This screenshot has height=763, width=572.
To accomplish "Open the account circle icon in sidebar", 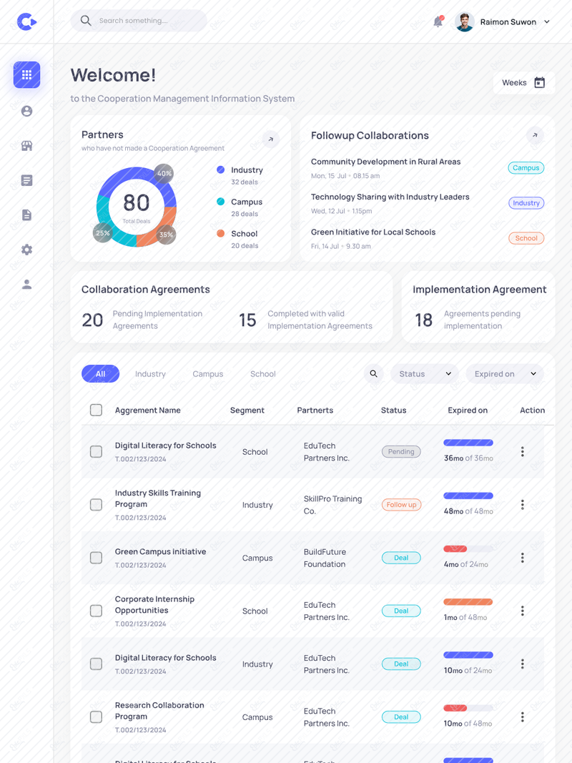I will click(x=26, y=112).
